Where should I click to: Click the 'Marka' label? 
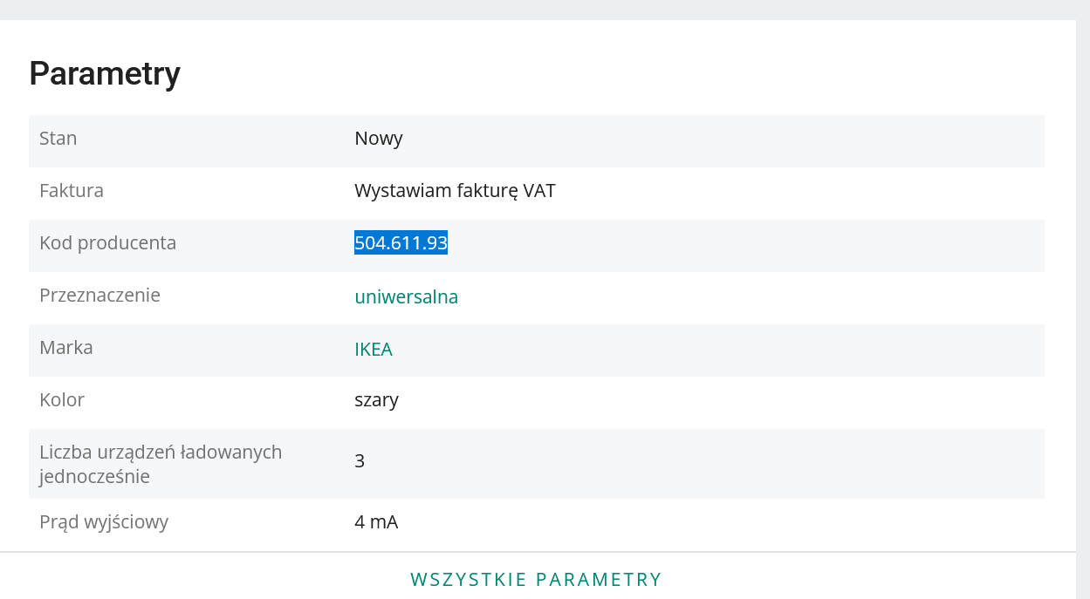click(66, 347)
